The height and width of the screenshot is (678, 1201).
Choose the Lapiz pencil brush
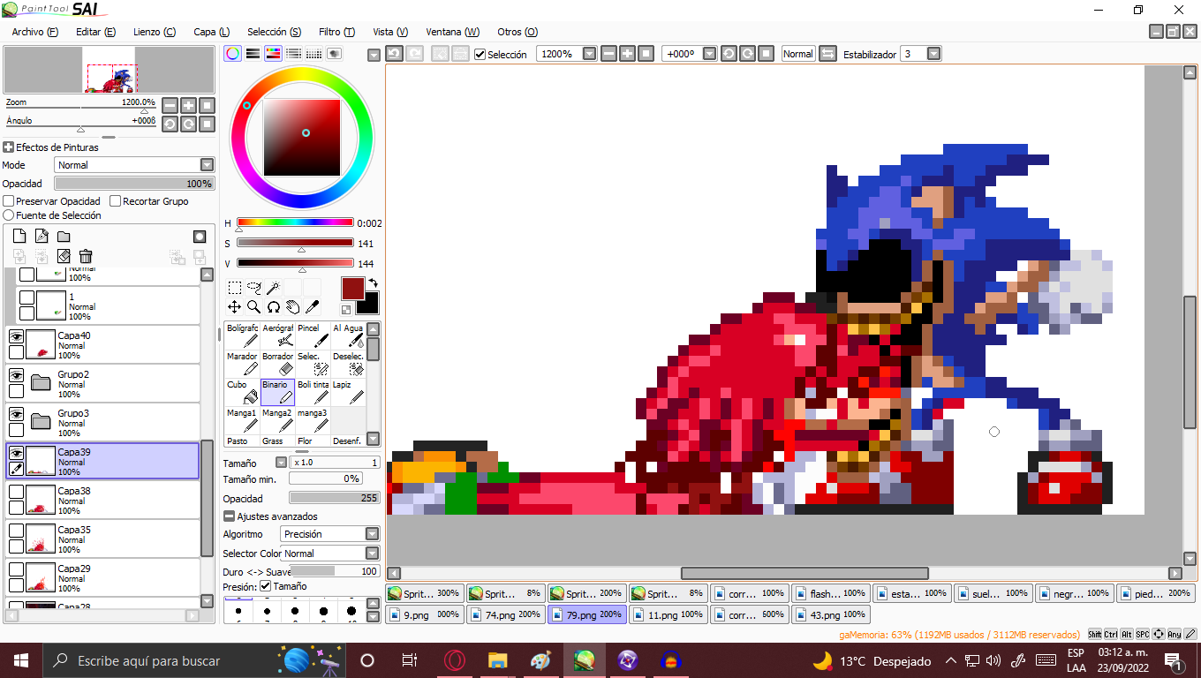tap(348, 392)
